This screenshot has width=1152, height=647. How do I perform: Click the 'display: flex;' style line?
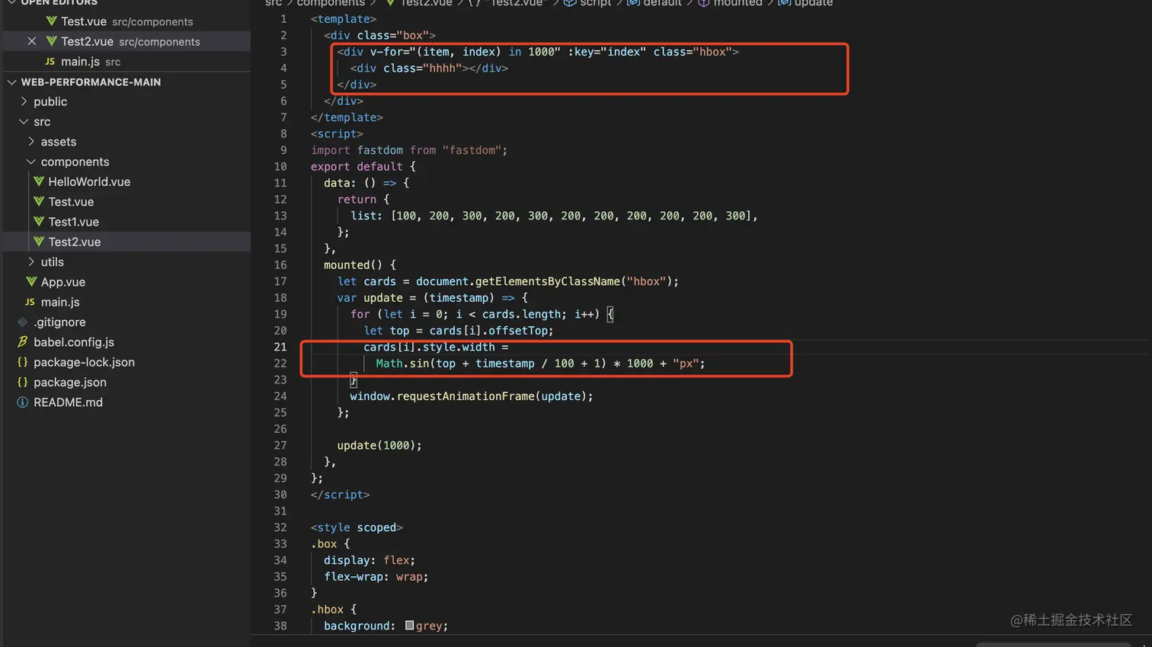370,560
